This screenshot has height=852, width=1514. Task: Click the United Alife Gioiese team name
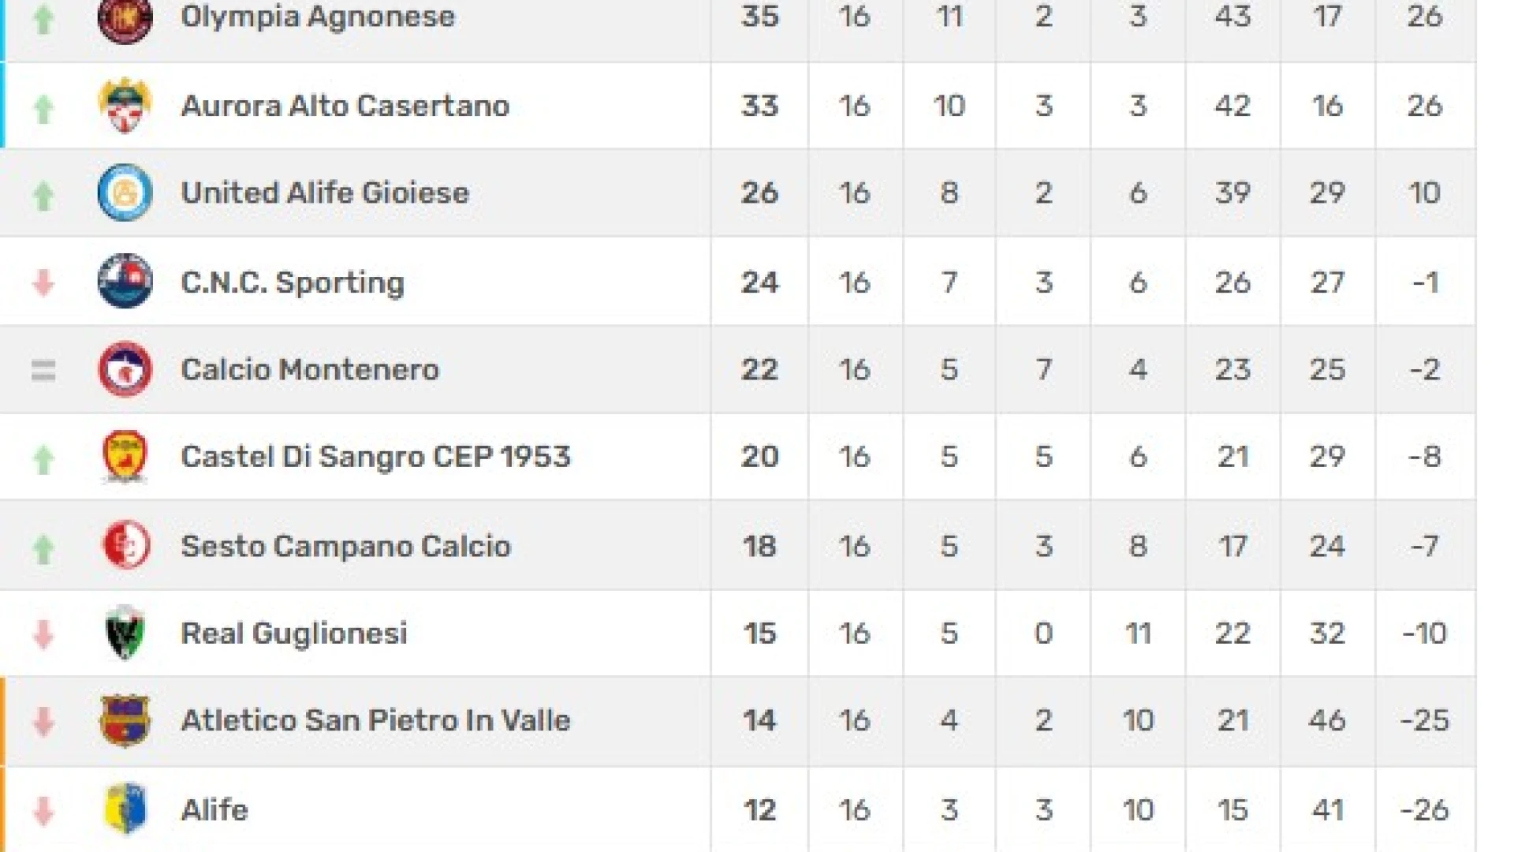325,192
